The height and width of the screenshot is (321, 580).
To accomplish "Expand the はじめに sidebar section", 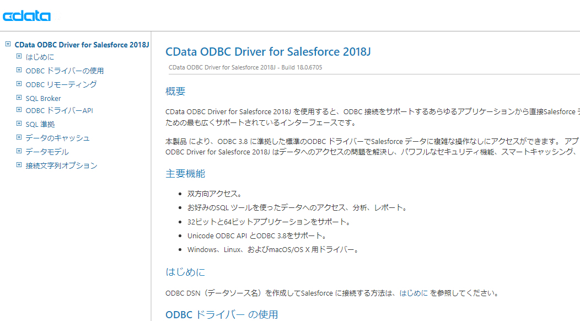I will click(18, 57).
